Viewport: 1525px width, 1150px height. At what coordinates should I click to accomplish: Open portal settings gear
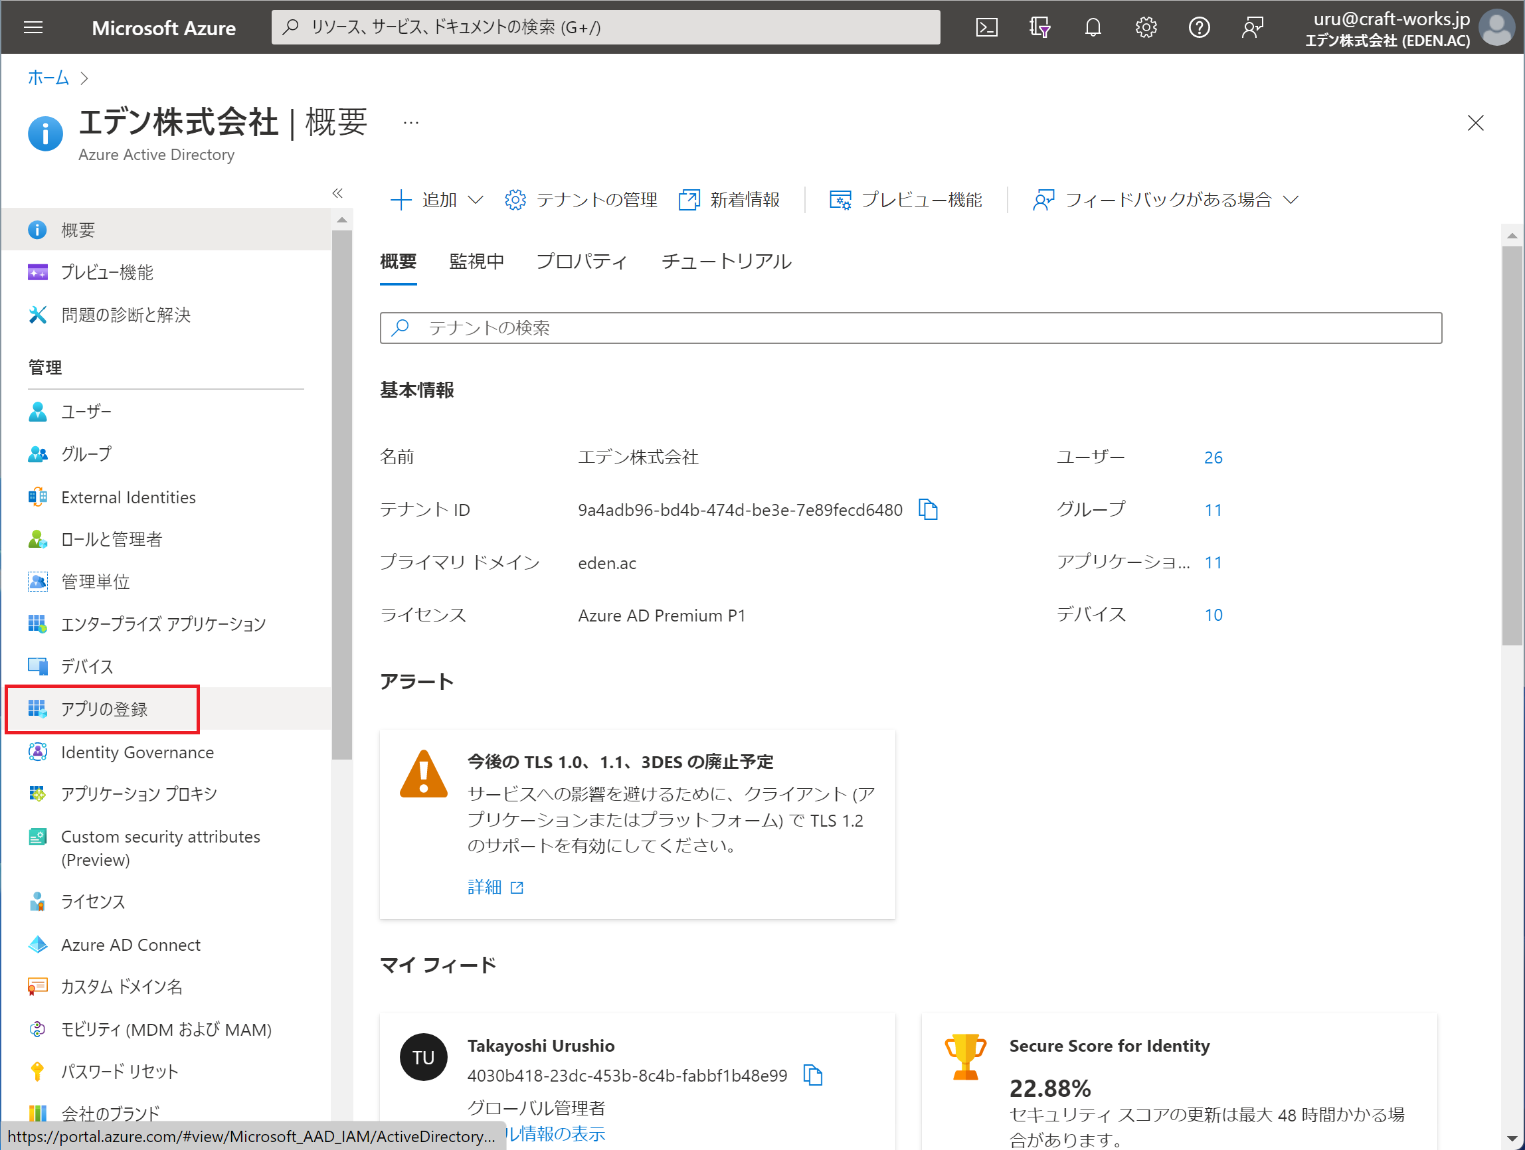click(1146, 28)
